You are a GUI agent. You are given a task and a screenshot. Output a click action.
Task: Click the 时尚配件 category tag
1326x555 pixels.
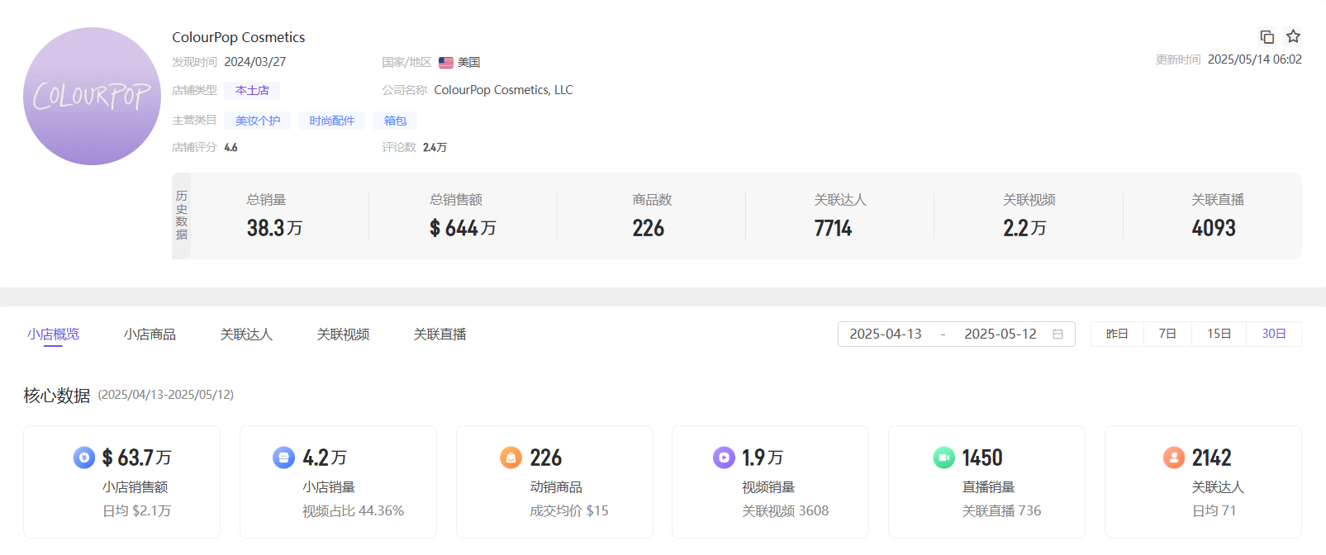[x=332, y=121]
